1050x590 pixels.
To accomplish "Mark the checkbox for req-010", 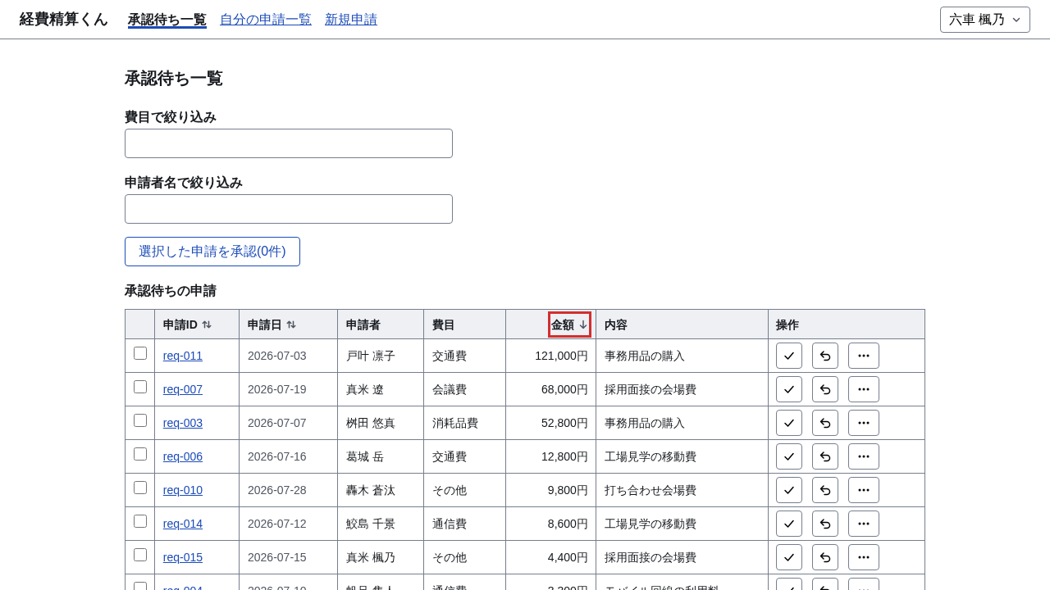I will [140, 488].
